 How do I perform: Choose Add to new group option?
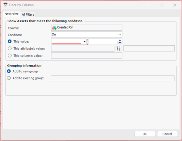pos(9,71)
